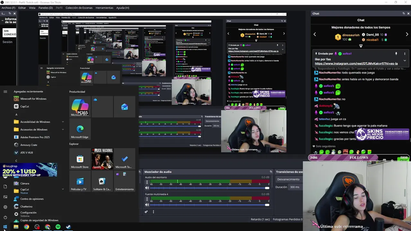Open Fuente multimedia 4 three-dot options
411x231 pixels.
pyautogui.click(x=147, y=199)
